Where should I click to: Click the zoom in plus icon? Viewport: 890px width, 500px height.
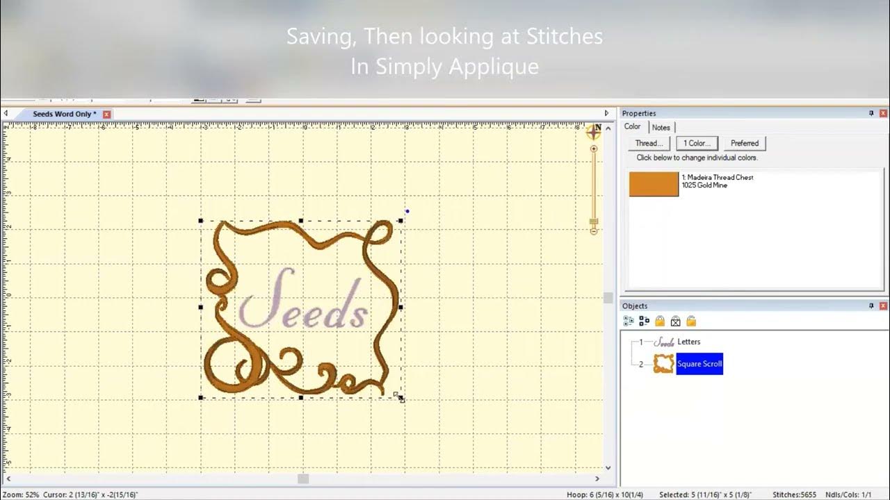[594, 149]
